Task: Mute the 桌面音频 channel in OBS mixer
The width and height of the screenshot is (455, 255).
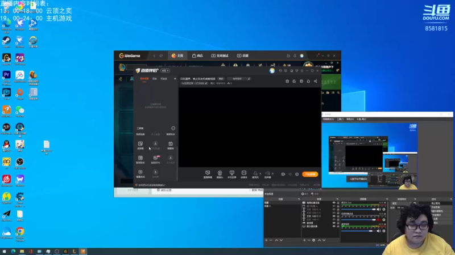Action: tap(378, 231)
